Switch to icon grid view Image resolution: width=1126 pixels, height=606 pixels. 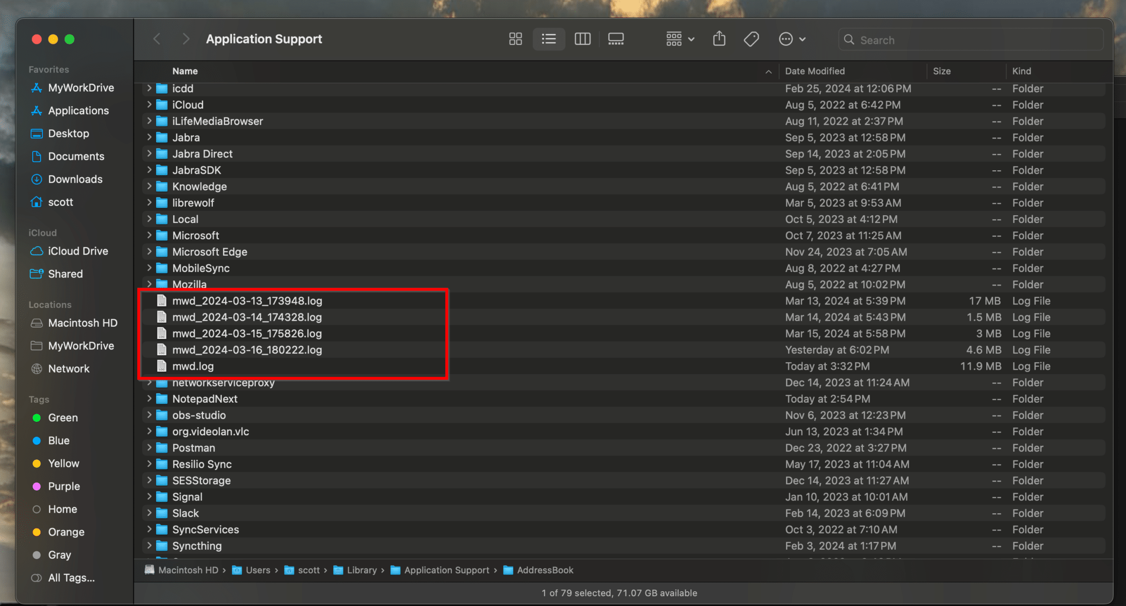(515, 39)
